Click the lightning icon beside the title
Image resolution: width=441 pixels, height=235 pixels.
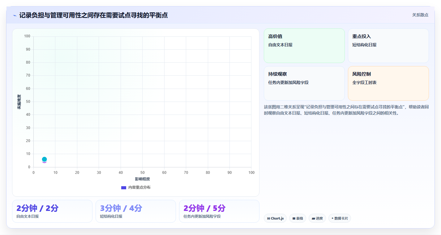[x=15, y=15]
